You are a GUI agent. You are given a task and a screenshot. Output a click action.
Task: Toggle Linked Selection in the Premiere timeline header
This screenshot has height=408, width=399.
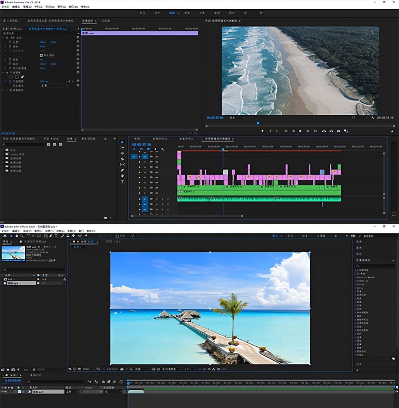tap(148, 149)
